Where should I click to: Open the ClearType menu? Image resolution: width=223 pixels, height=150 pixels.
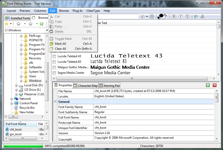(93, 11)
